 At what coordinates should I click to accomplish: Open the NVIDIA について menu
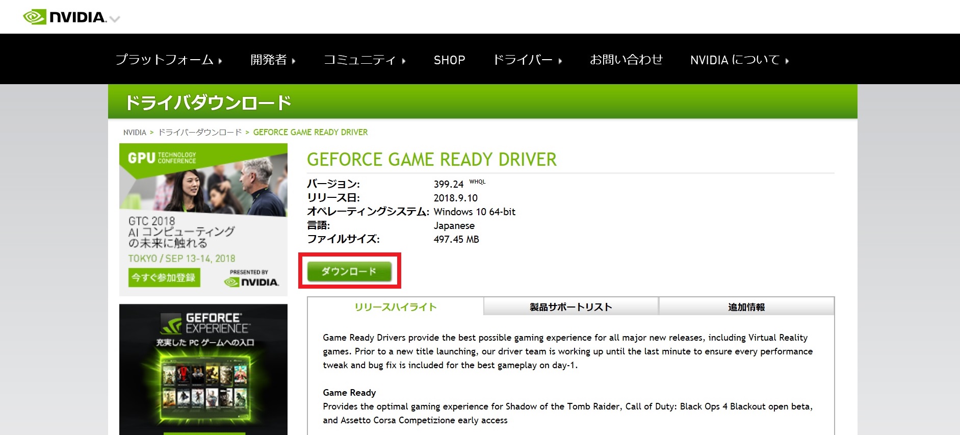point(739,60)
